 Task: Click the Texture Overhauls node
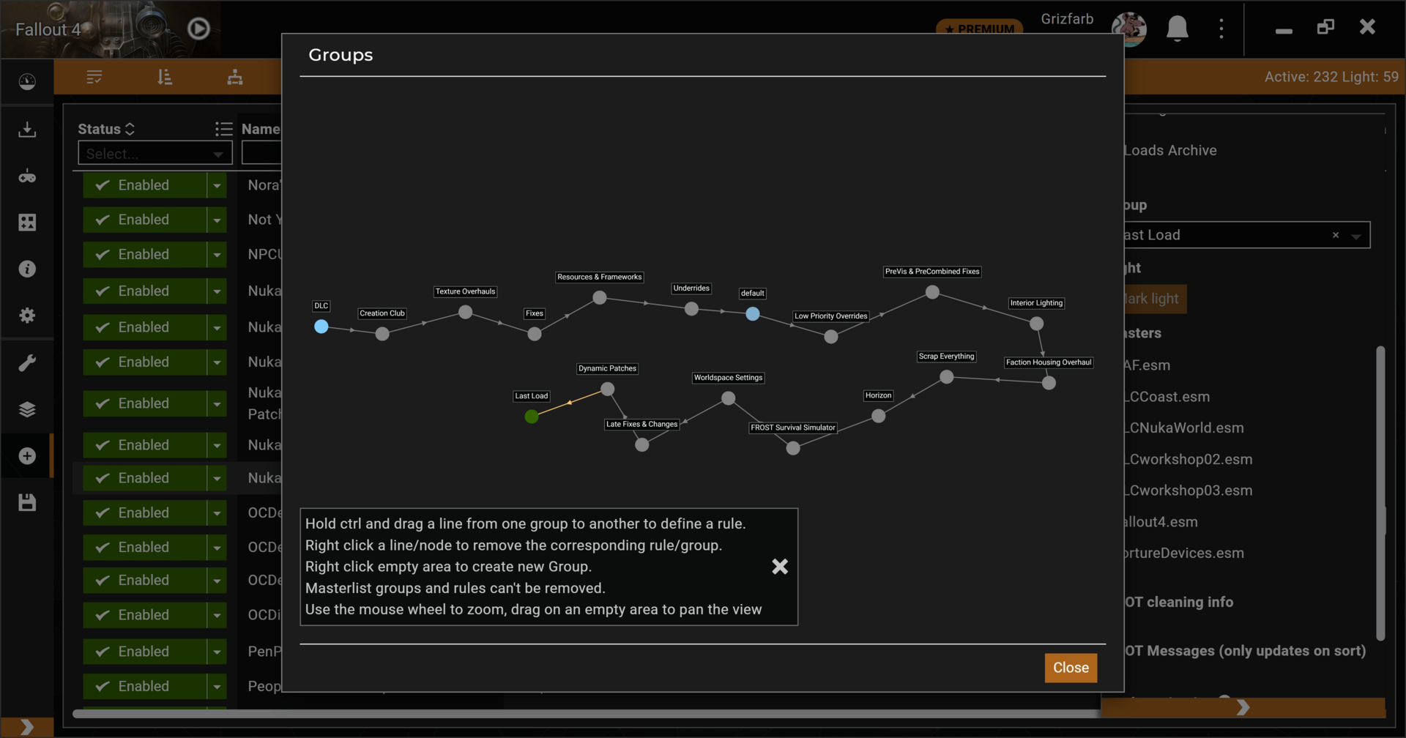pyautogui.click(x=465, y=312)
